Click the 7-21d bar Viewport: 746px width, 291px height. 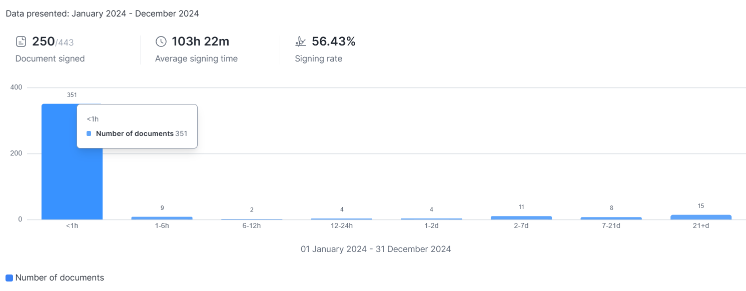coord(611,218)
